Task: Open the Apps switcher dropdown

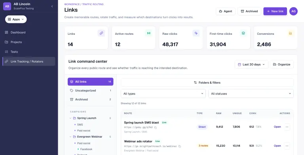Action: pyautogui.click(x=16, y=19)
